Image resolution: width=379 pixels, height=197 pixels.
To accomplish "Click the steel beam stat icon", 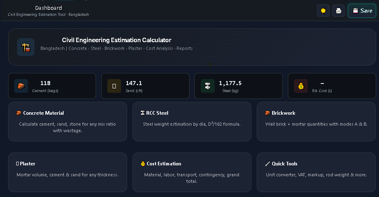I will [x=208, y=86].
